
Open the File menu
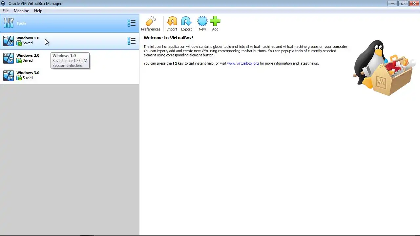tap(6, 11)
